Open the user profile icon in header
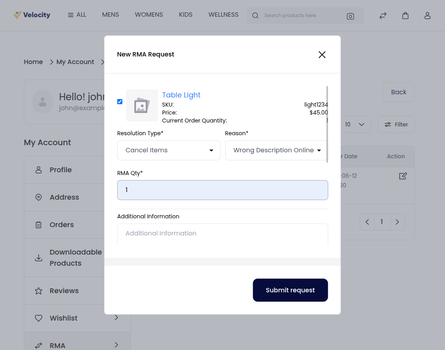Screen dimensions: 445x350 428,16
